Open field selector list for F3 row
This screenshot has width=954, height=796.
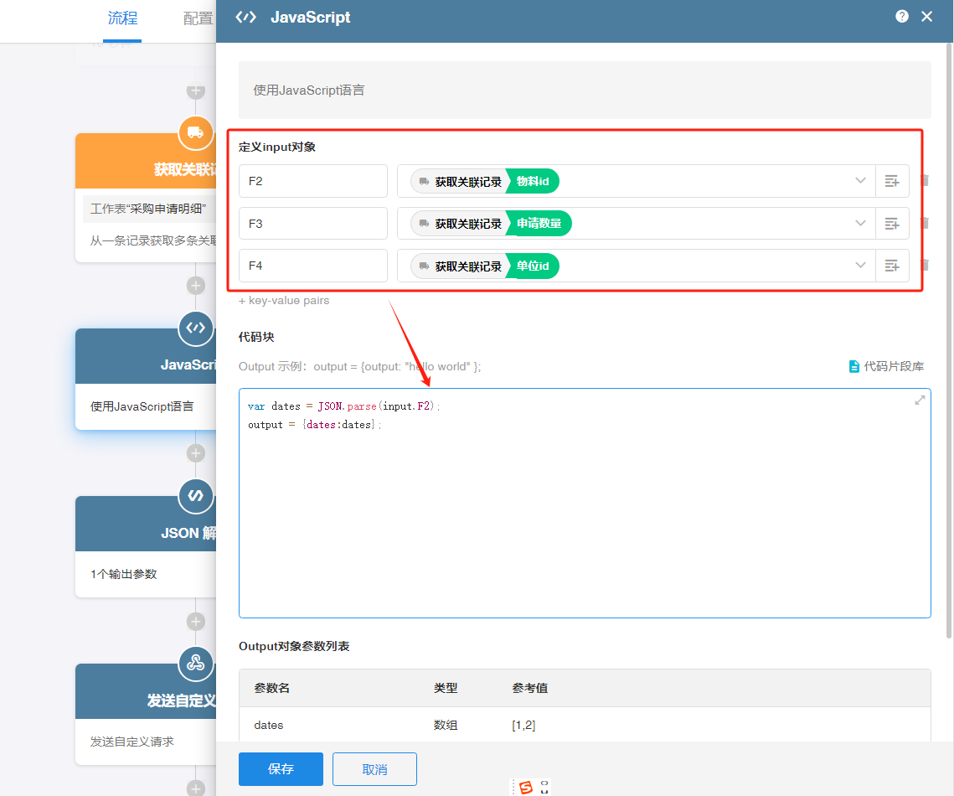coord(892,224)
